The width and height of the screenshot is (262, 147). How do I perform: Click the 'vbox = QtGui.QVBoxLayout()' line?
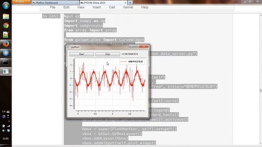coord(112,134)
